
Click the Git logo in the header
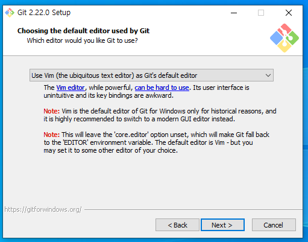[x=284, y=38]
